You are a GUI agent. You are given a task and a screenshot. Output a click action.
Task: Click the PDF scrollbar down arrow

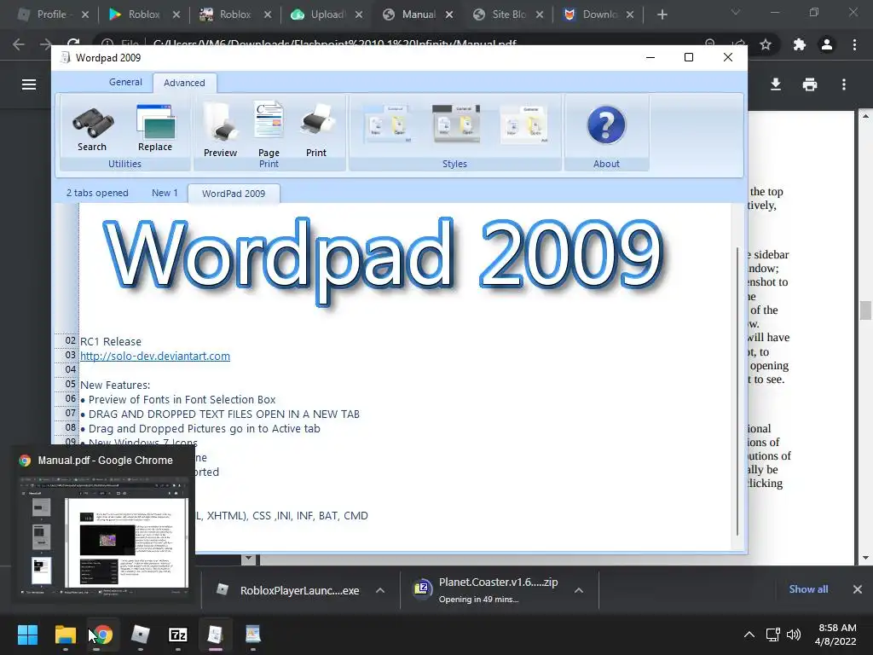point(865,558)
